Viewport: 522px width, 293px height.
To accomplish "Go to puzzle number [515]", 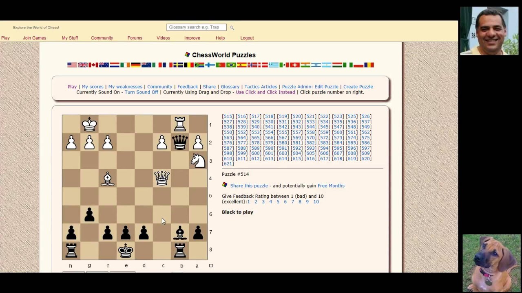I will (228, 116).
